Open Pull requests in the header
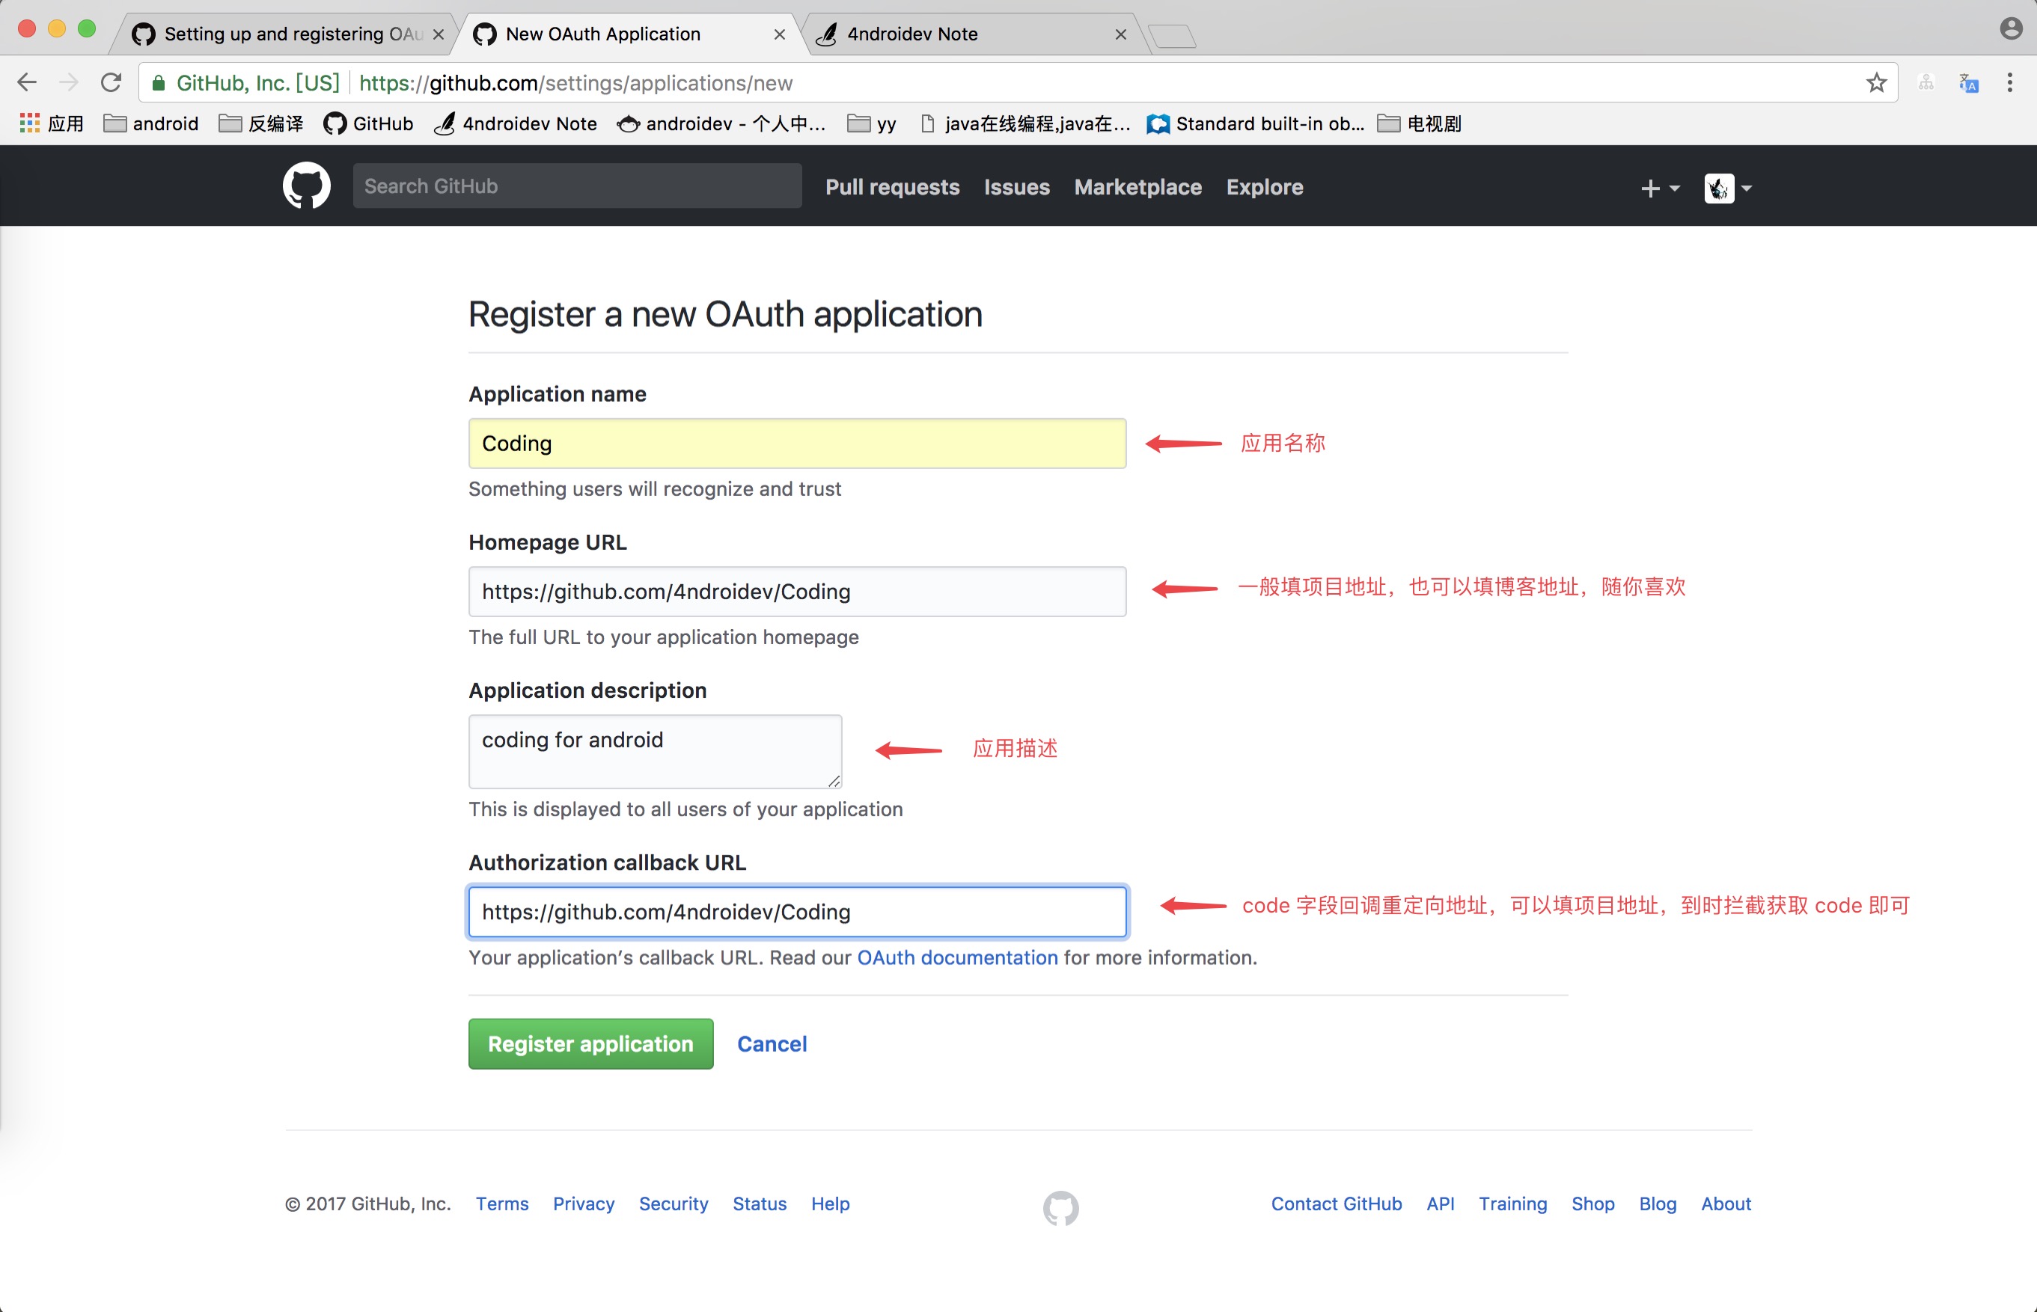The image size is (2037, 1312). pyautogui.click(x=892, y=186)
